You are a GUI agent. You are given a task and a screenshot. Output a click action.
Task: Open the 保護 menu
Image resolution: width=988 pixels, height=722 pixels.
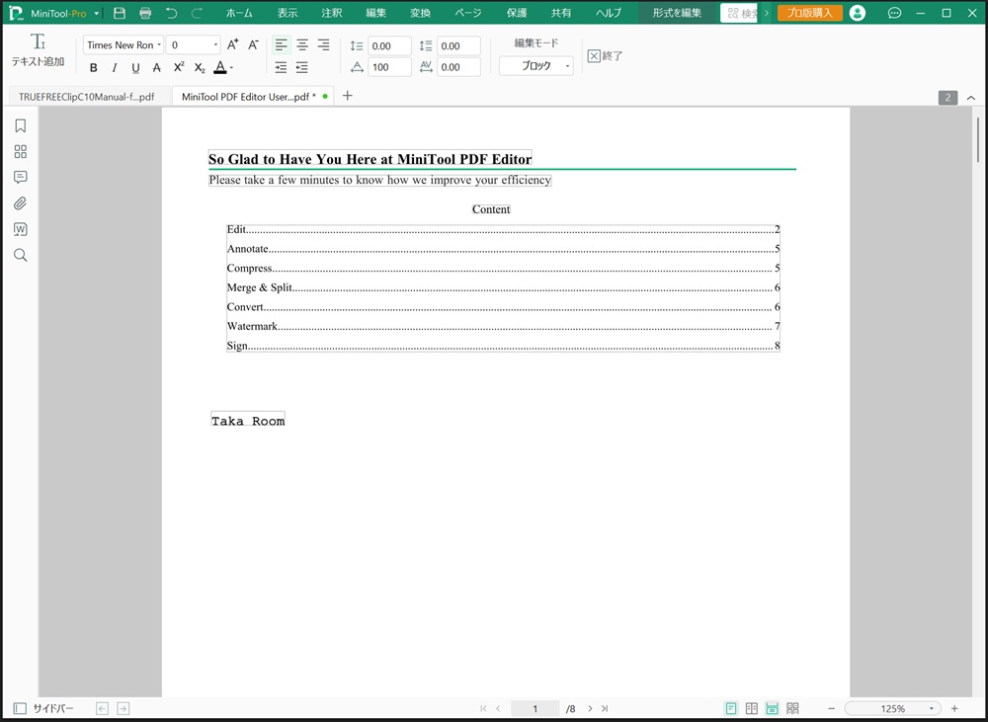click(x=517, y=13)
